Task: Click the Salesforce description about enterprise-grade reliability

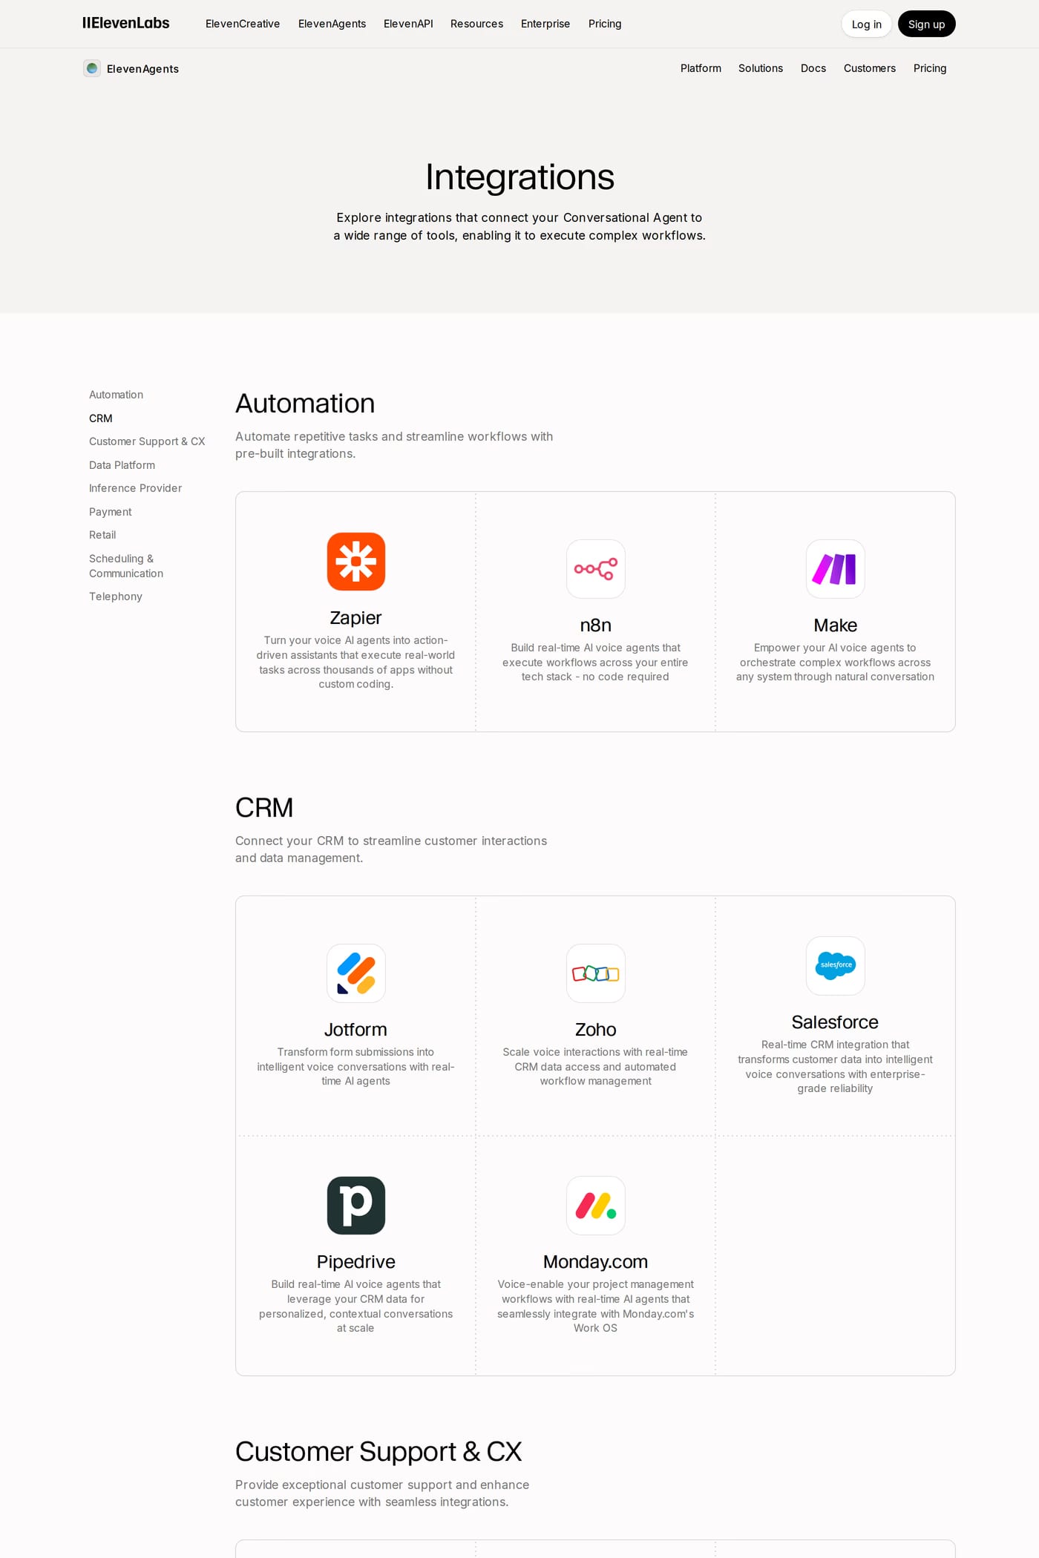Action: 835,1067
